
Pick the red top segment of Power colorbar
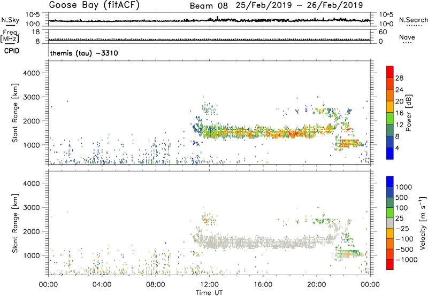click(390, 72)
